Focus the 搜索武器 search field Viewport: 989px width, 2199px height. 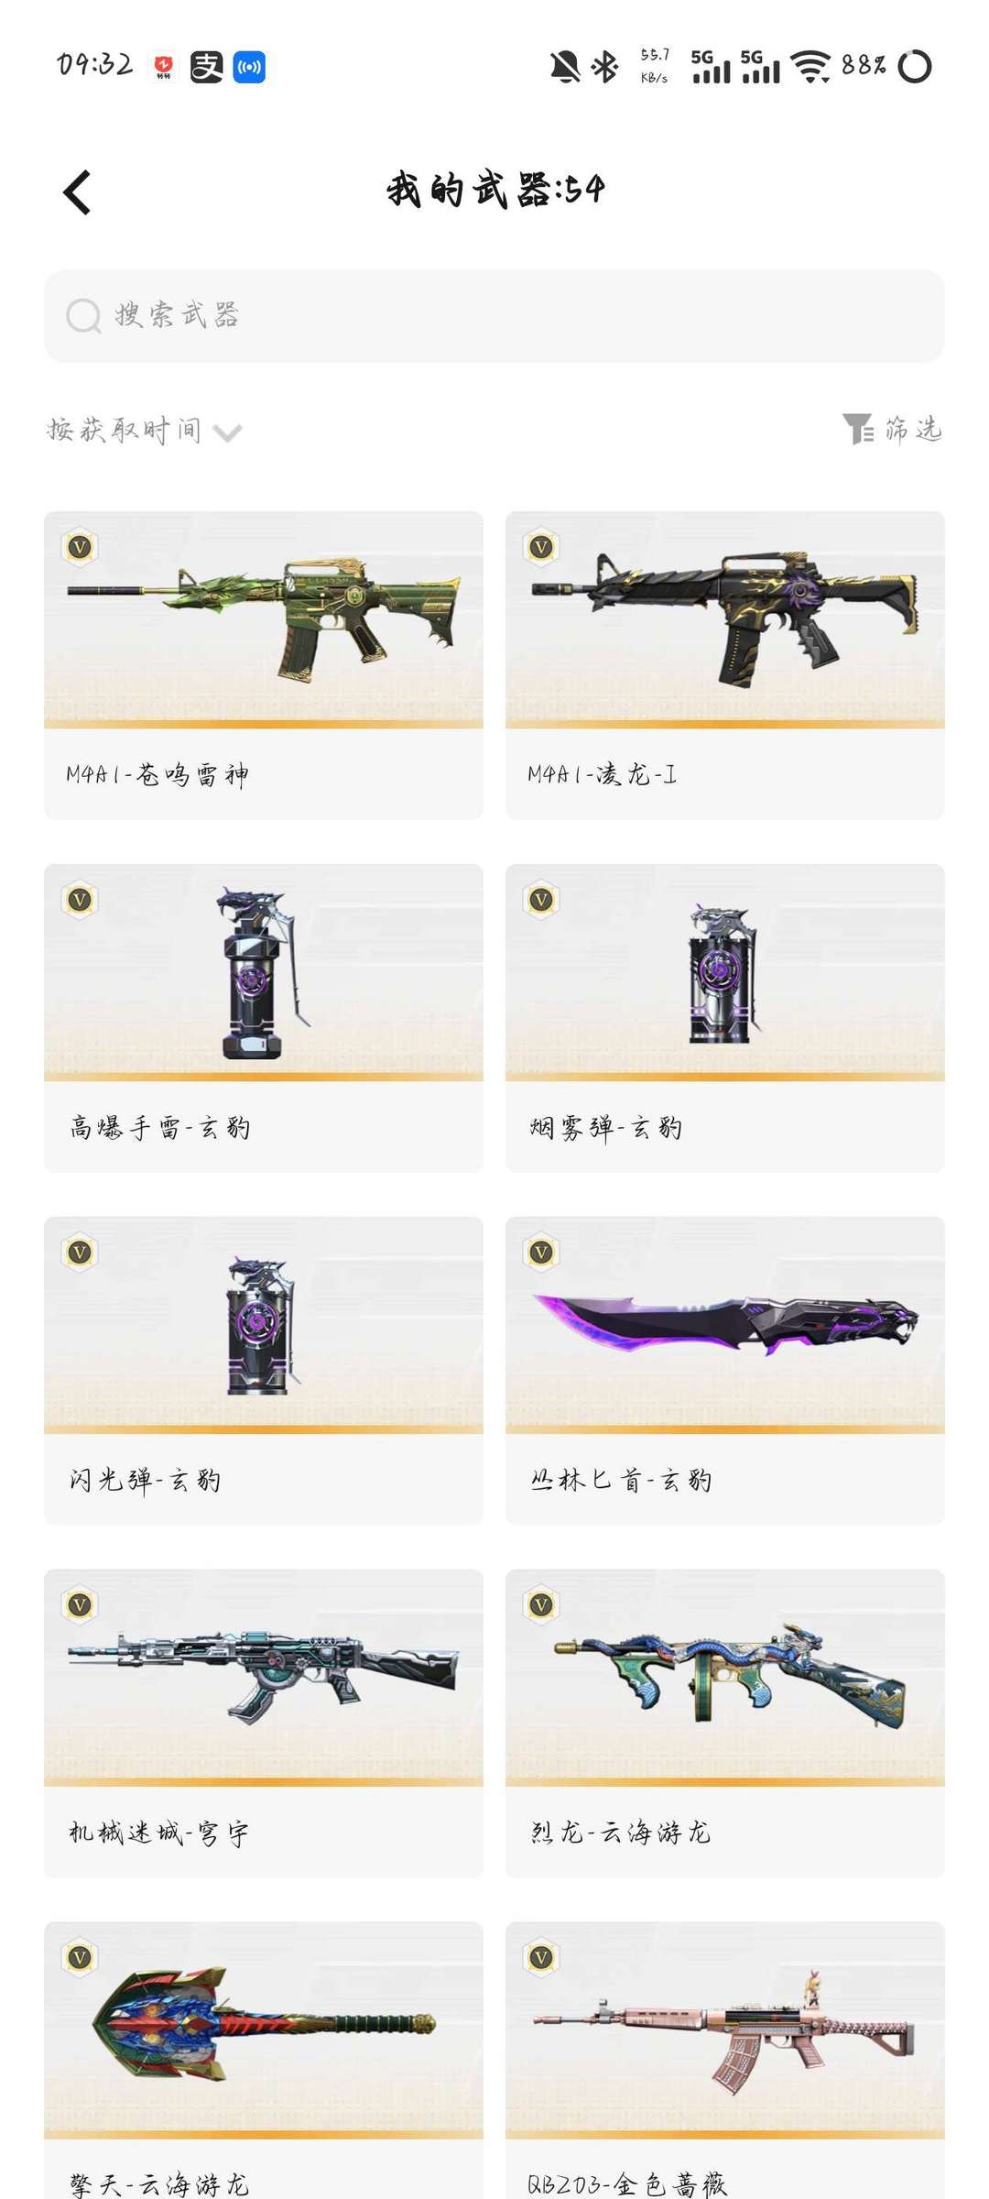pyautogui.click(x=494, y=316)
